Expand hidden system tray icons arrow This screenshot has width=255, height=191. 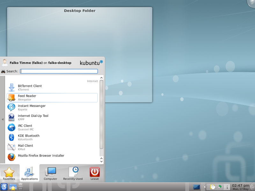[x=205, y=187]
